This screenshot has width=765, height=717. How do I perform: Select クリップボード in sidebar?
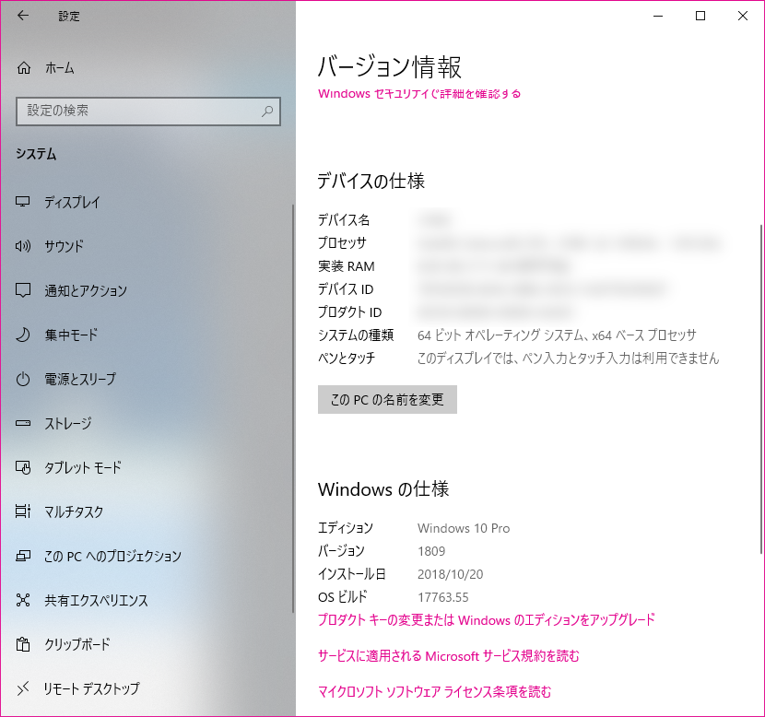pos(77,644)
